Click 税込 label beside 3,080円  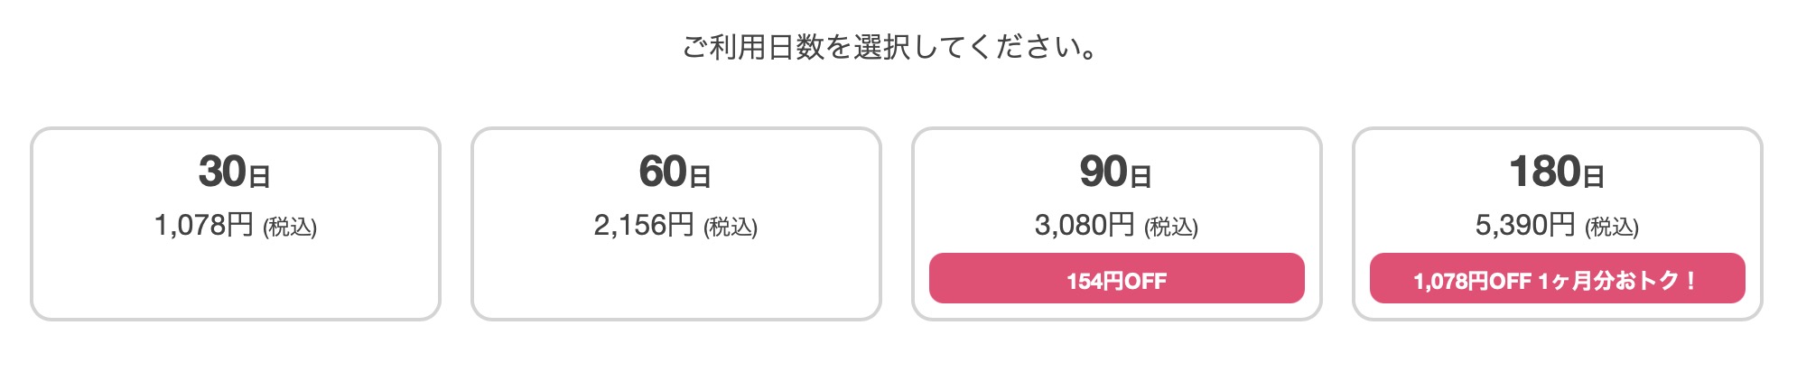pyautogui.click(x=1171, y=227)
